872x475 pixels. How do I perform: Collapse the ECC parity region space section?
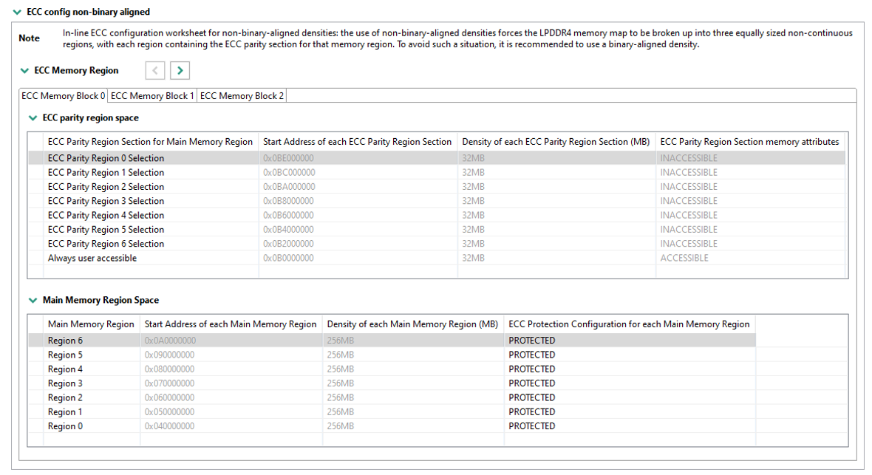(33, 118)
